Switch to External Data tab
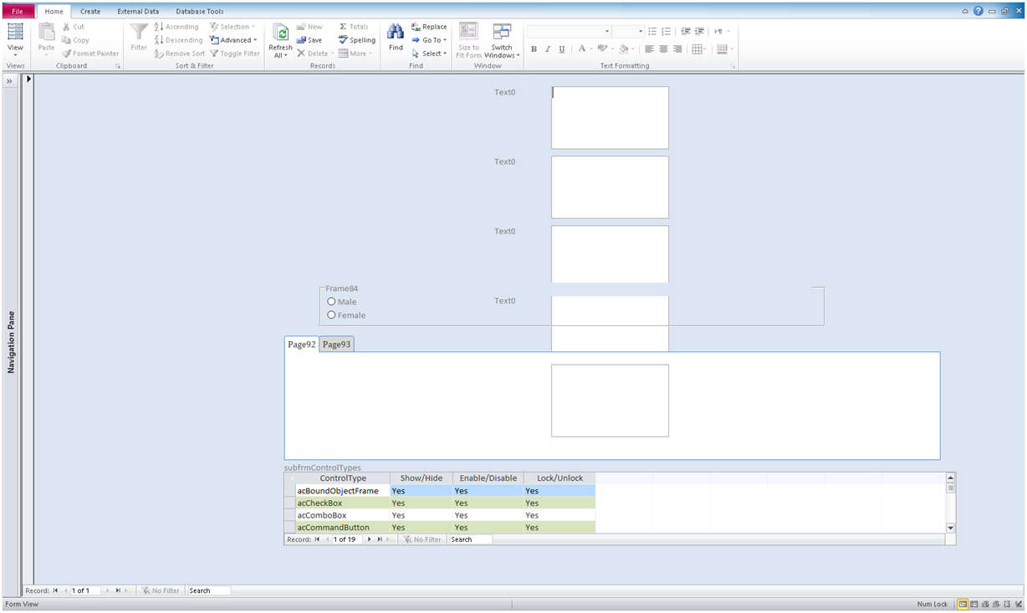Viewport: 1027px width, 613px height. point(138,12)
